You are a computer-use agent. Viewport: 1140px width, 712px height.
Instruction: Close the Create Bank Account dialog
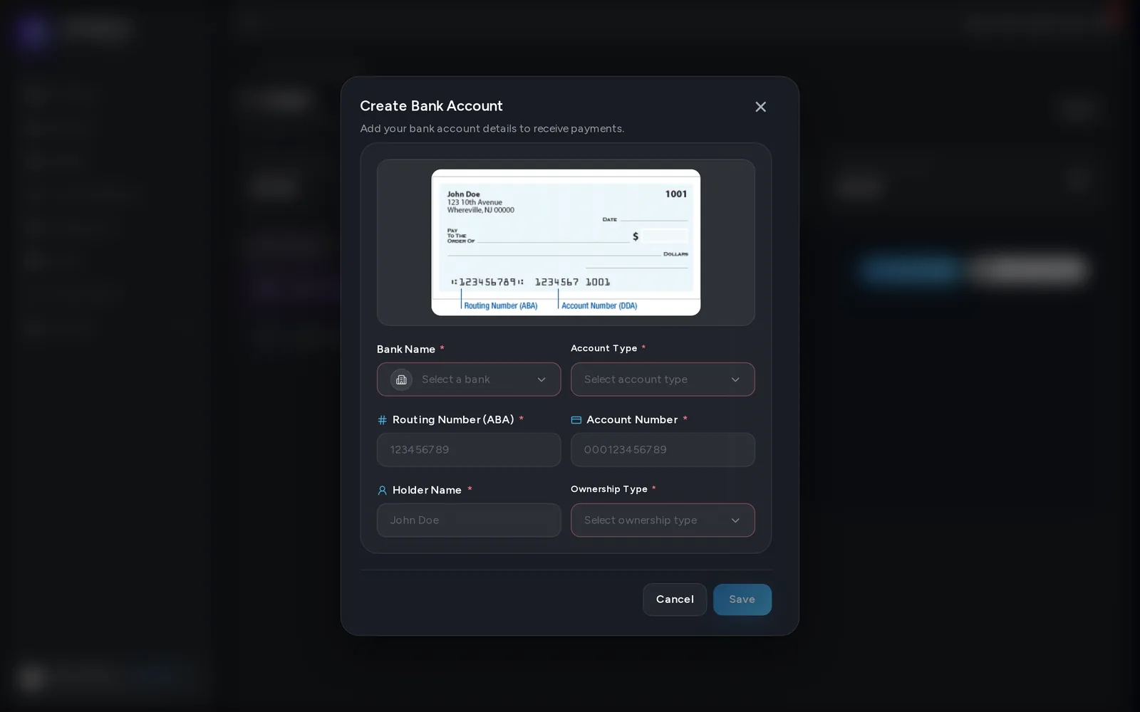click(760, 107)
